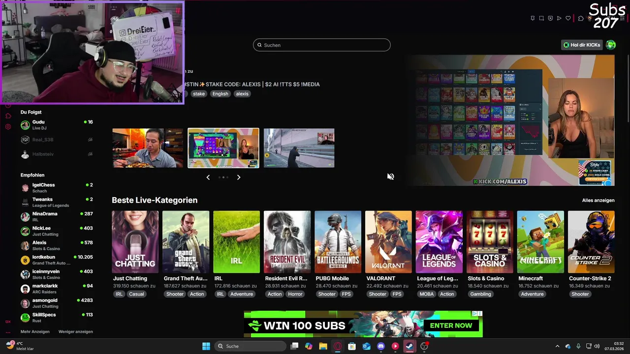Image resolution: width=630 pixels, height=354 pixels.
Task: Open markclarkk recommended channel
Action: 57,289
